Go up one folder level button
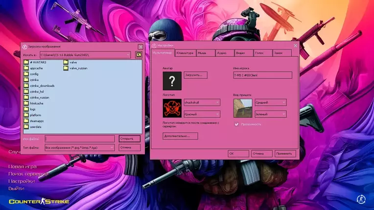374x210 pixels. 139,55
